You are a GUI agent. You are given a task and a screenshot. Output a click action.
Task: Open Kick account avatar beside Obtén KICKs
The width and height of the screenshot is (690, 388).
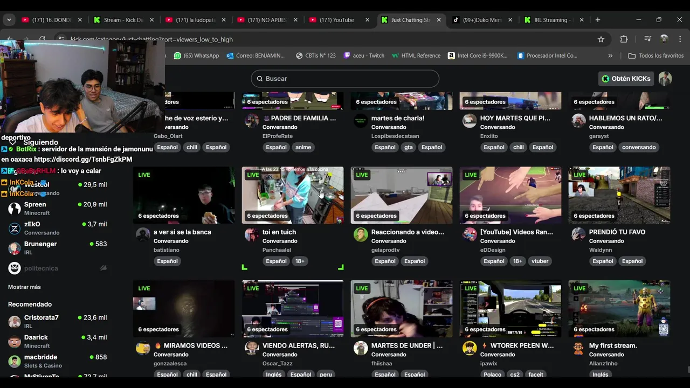[665, 79]
